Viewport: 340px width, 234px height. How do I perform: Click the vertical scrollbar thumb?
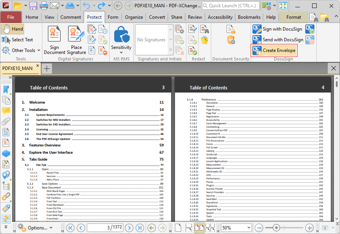[337, 84]
